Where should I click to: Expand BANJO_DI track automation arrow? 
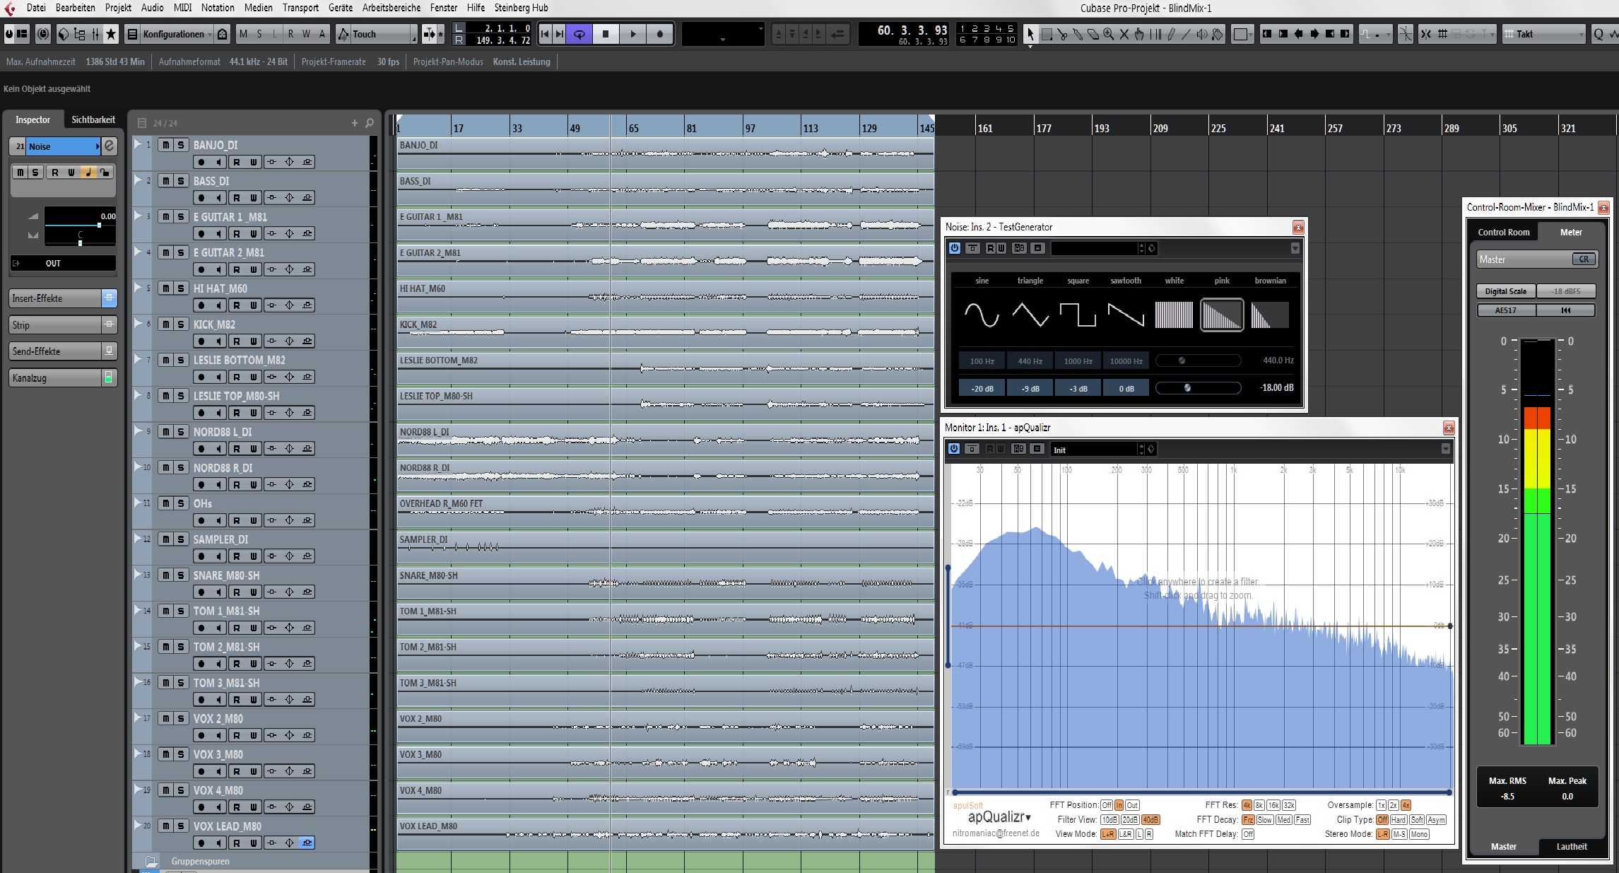(x=138, y=143)
